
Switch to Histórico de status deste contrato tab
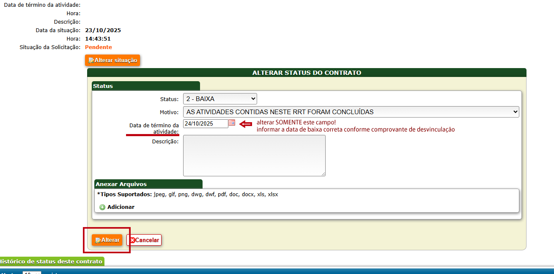point(51,261)
